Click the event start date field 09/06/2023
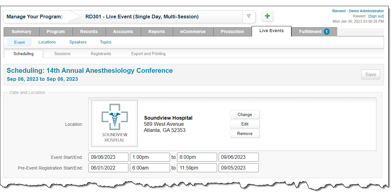Screen dimensions: 392x194 tap(108, 157)
